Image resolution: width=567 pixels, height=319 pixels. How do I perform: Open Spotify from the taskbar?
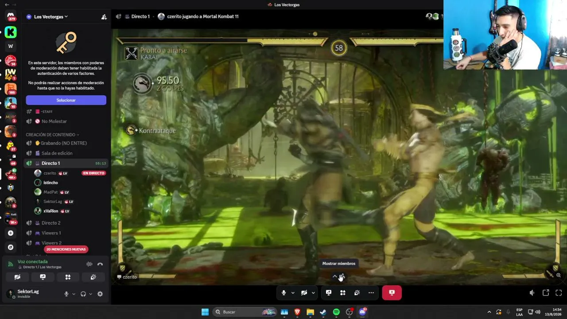pyautogui.click(x=336, y=312)
